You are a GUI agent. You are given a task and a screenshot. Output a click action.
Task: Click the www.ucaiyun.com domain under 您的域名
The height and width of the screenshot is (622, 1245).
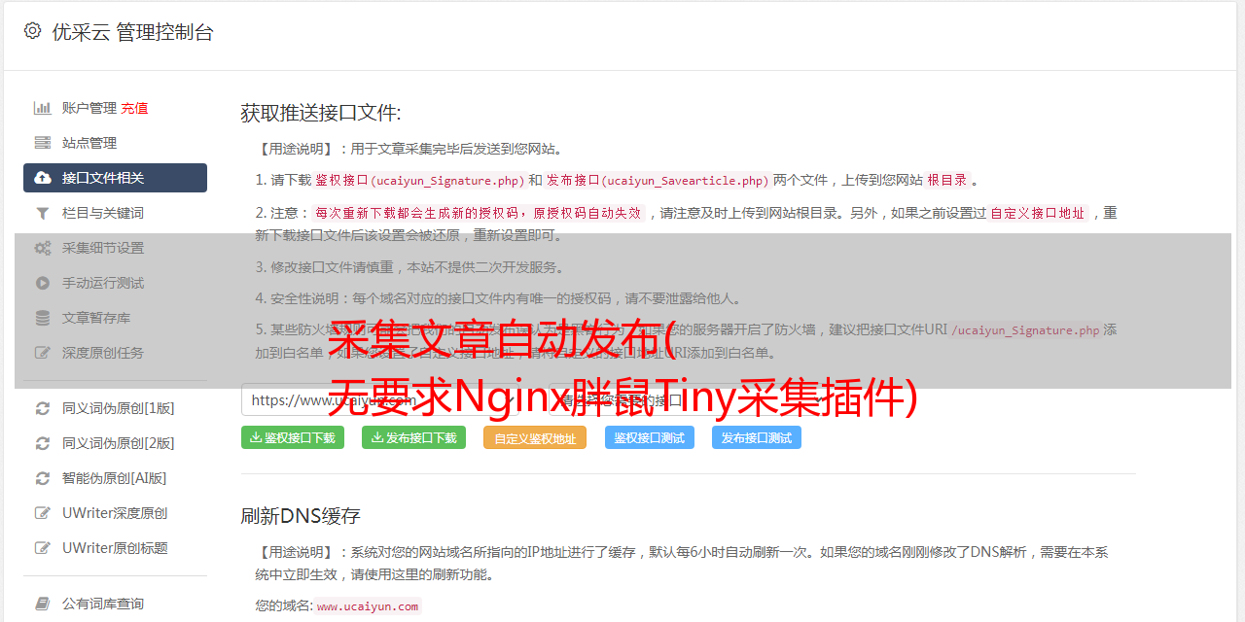[368, 606]
